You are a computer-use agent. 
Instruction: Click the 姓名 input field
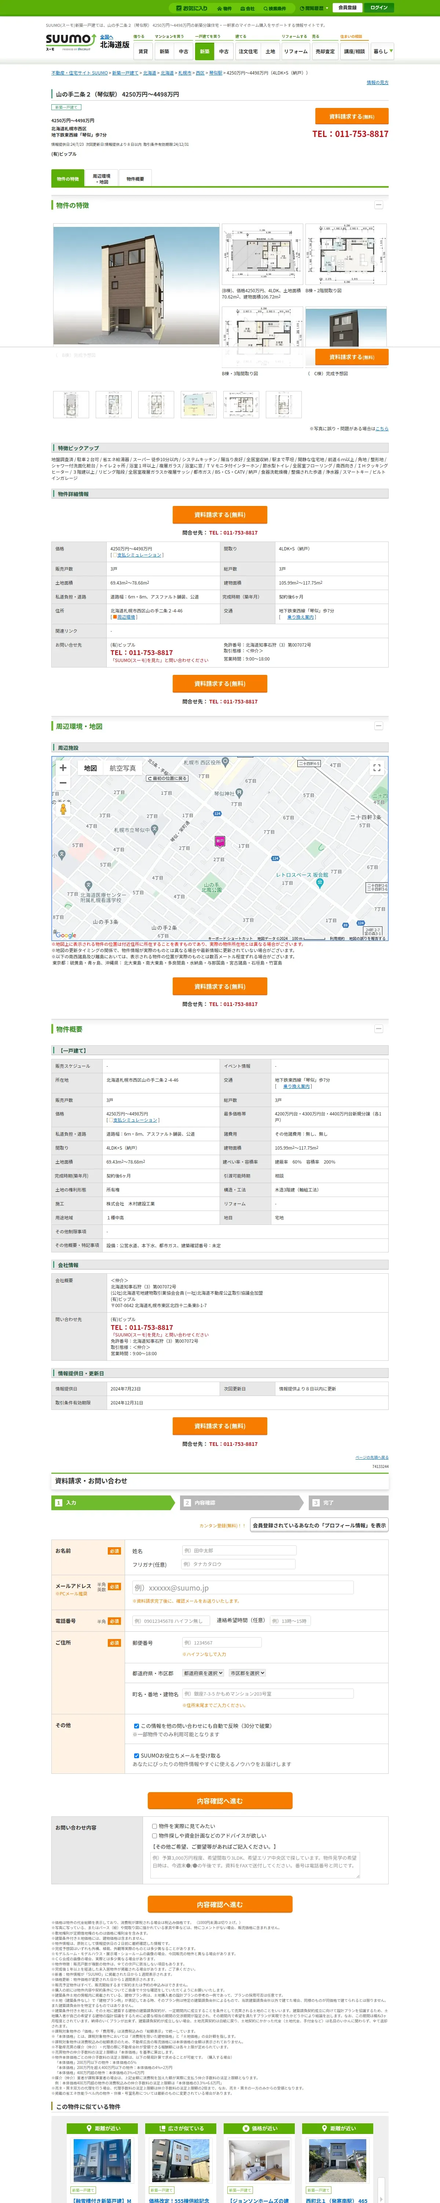(x=238, y=1551)
